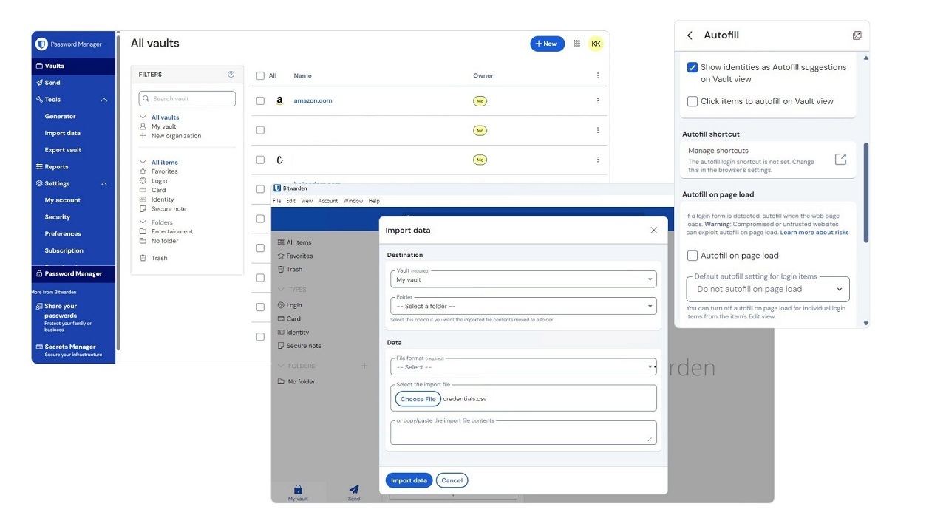This screenshot has width=946, height=532.
Task: Open Default autofill setting dropdown
Action: pyautogui.click(x=768, y=290)
